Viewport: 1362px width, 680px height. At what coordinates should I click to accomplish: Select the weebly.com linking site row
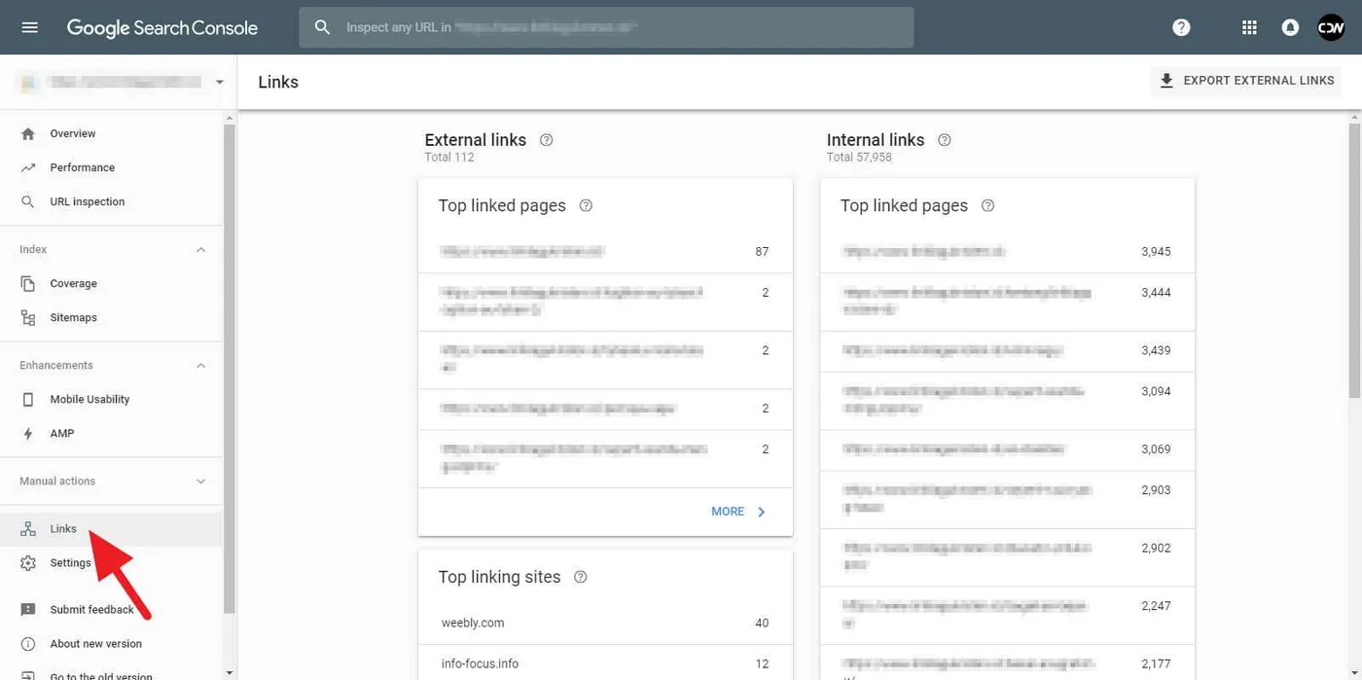(605, 623)
